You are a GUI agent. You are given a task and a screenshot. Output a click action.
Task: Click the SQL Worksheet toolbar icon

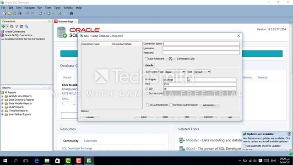(60, 13)
